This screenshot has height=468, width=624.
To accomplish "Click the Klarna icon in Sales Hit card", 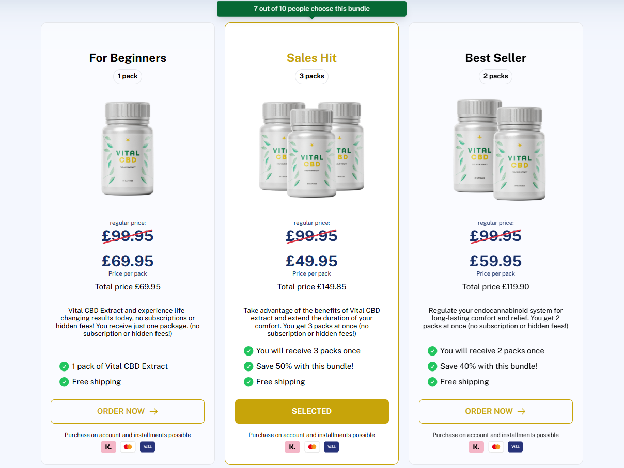I will point(292,447).
